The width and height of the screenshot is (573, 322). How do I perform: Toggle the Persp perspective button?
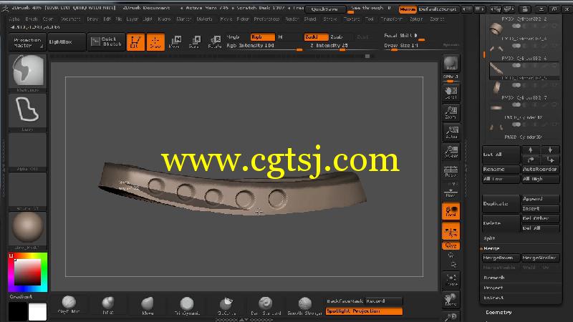pos(451,171)
